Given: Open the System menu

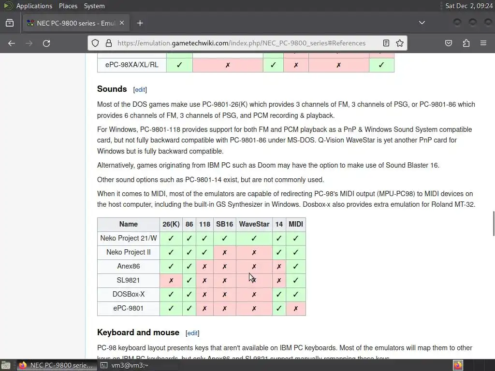Looking at the screenshot, I should 94,6.
